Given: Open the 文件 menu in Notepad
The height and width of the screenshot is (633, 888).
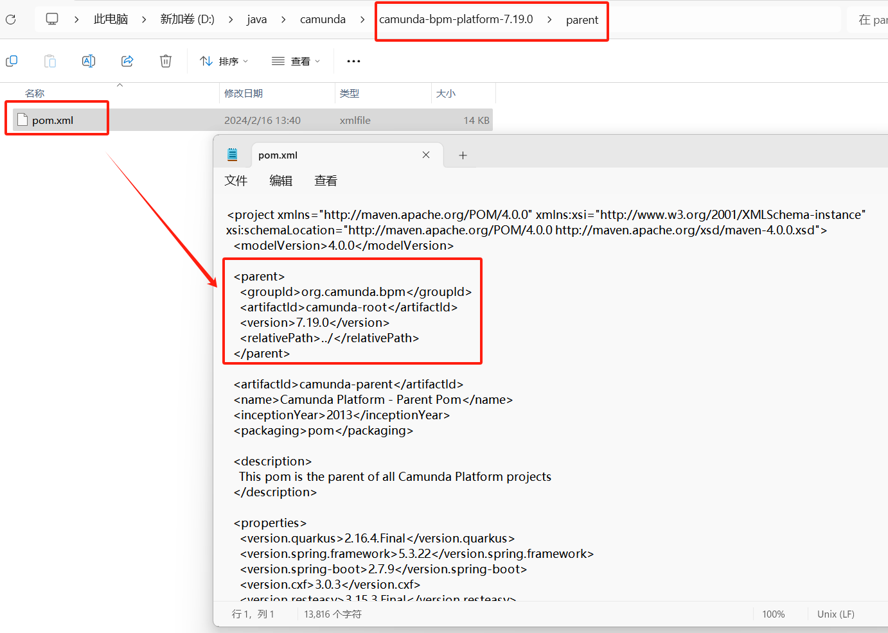Looking at the screenshot, I should pyautogui.click(x=236, y=181).
